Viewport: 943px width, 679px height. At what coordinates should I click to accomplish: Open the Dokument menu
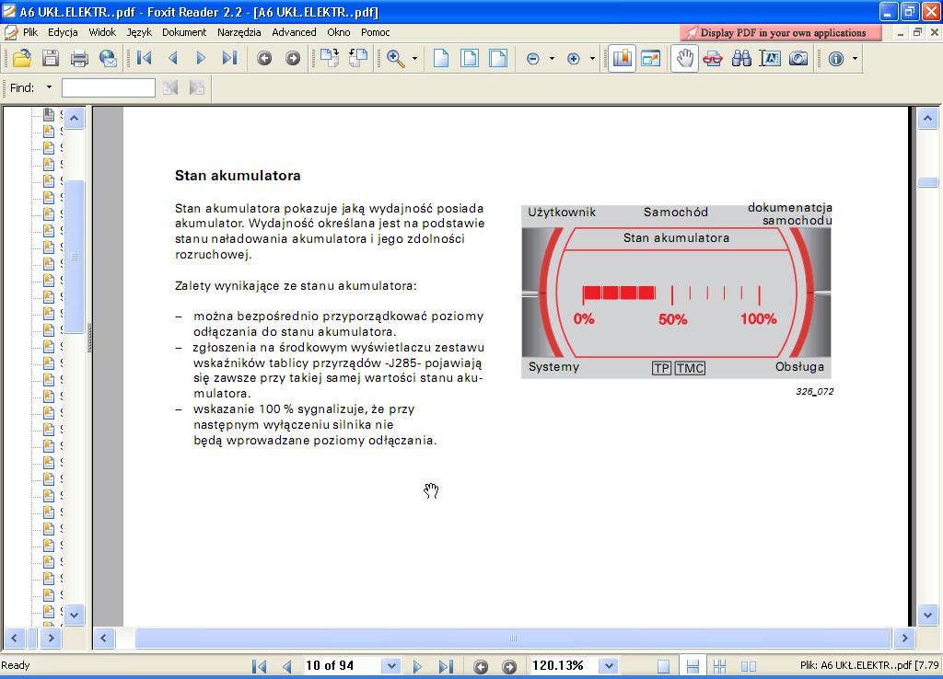[184, 32]
